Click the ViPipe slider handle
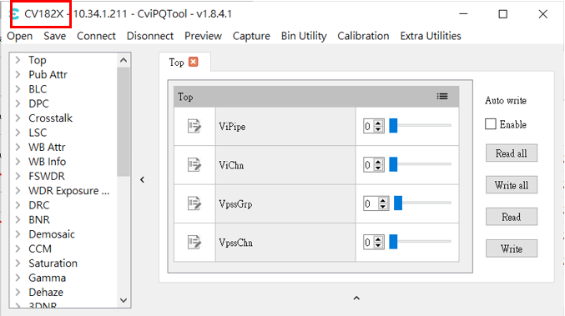Image resolution: width=565 pixels, height=316 pixels. 393,126
